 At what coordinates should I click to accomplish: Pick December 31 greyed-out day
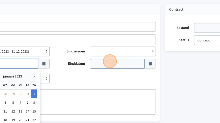(28, 94)
